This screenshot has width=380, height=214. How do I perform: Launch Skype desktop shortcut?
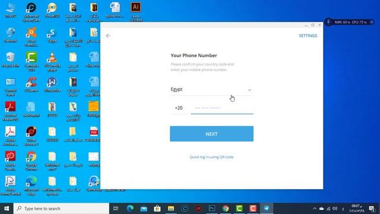pos(52,35)
